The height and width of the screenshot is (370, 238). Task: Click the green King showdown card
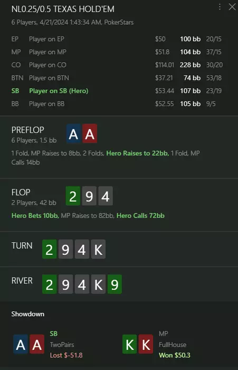tap(130, 344)
